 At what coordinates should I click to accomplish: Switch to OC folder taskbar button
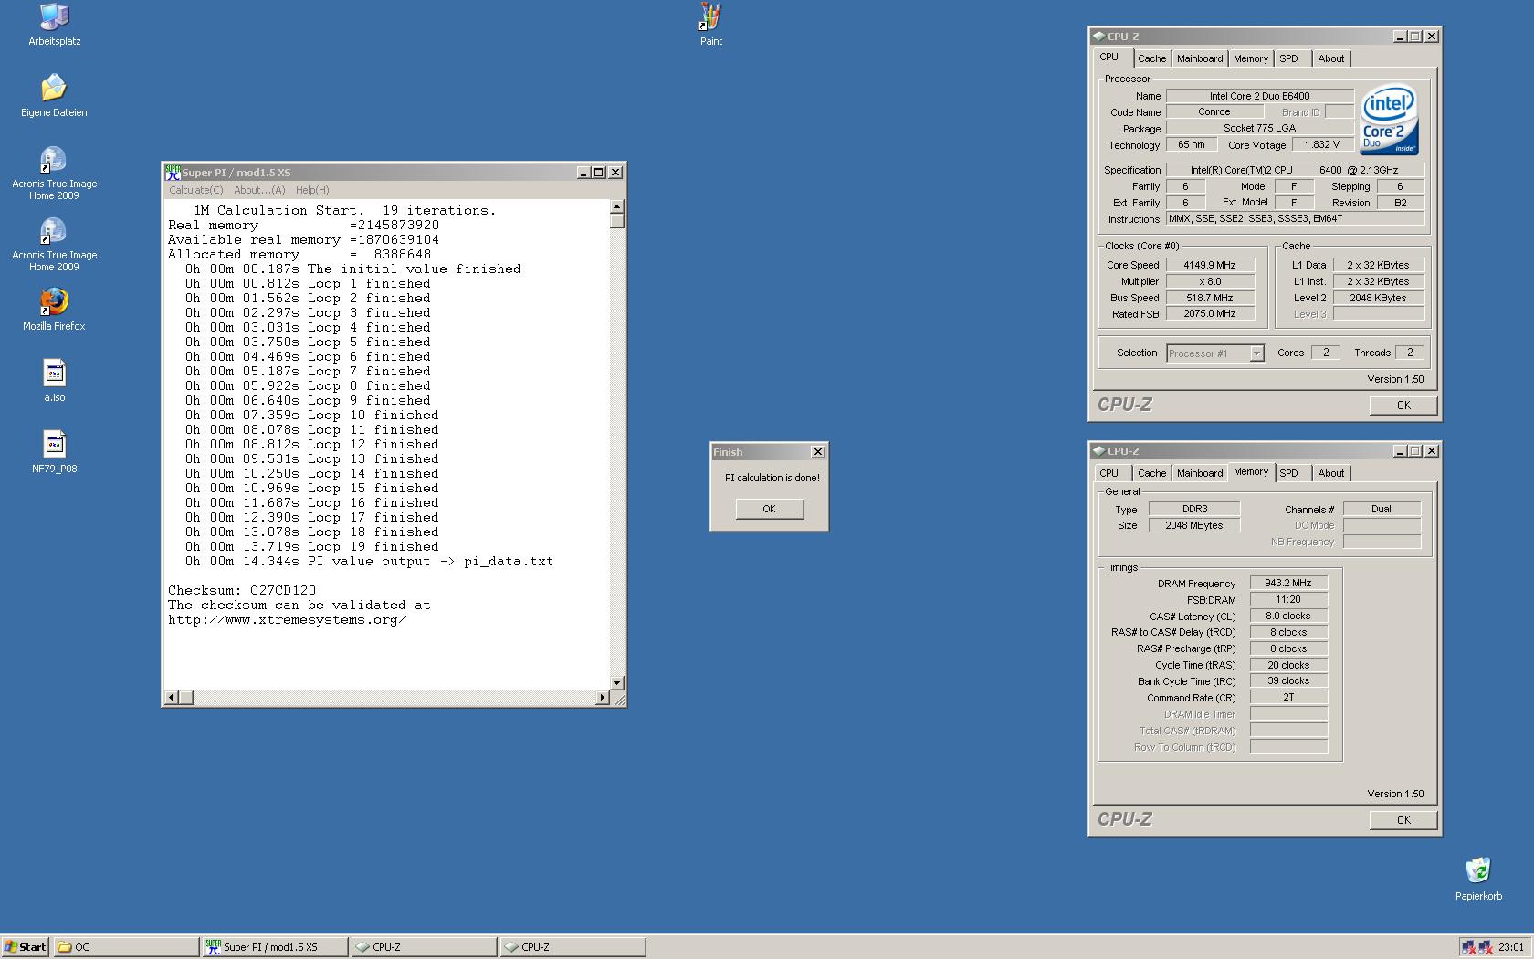pyautogui.click(x=126, y=947)
